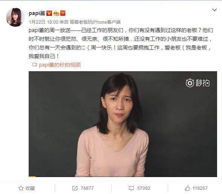The width and height of the screenshot is (222, 194).
Task: Click the star favorite icon
Action: pos(21,188)
